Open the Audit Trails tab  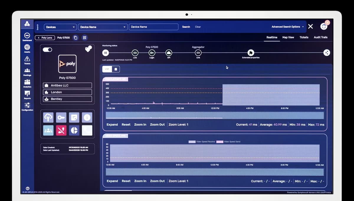pos(320,37)
